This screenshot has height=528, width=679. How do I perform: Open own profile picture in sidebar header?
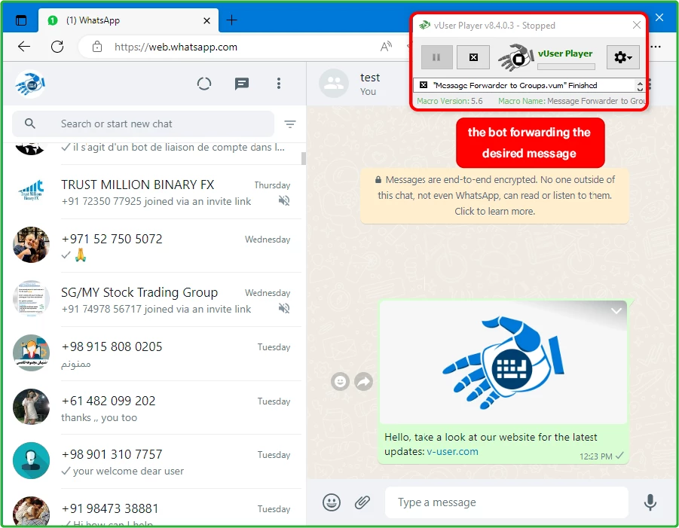click(30, 84)
